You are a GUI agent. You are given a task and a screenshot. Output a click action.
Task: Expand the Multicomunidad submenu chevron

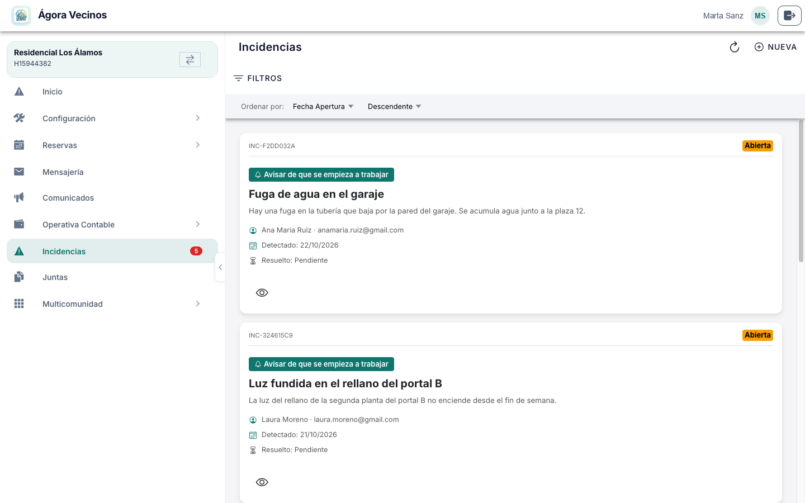pos(198,303)
